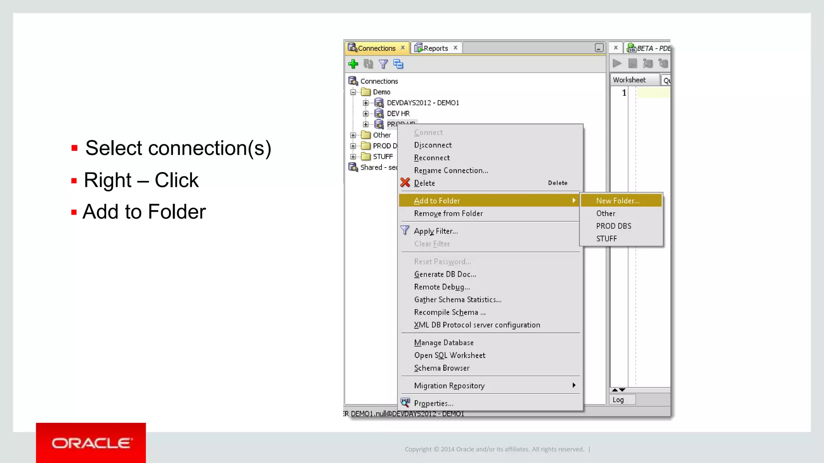Click the minimize panel icon in Connections pane
Screen dimensions: 824x463
(599, 48)
